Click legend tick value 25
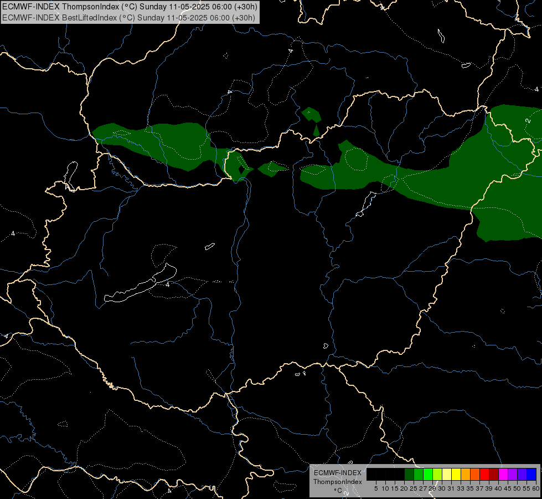Viewport: 542px width, 499px height. click(414, 488)
